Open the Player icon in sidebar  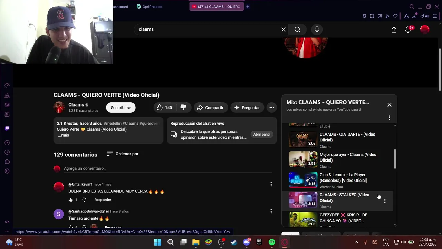(7, 143)
